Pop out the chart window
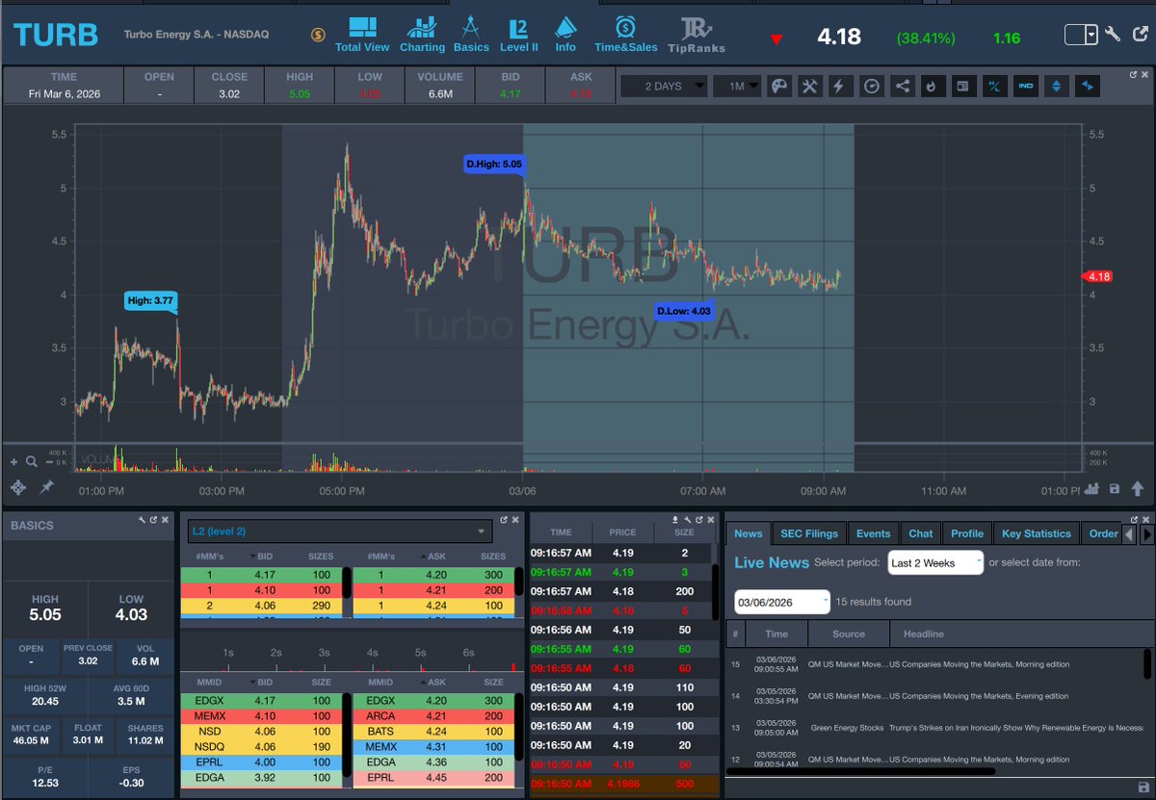1156x800 pixels. (1134, 74)
